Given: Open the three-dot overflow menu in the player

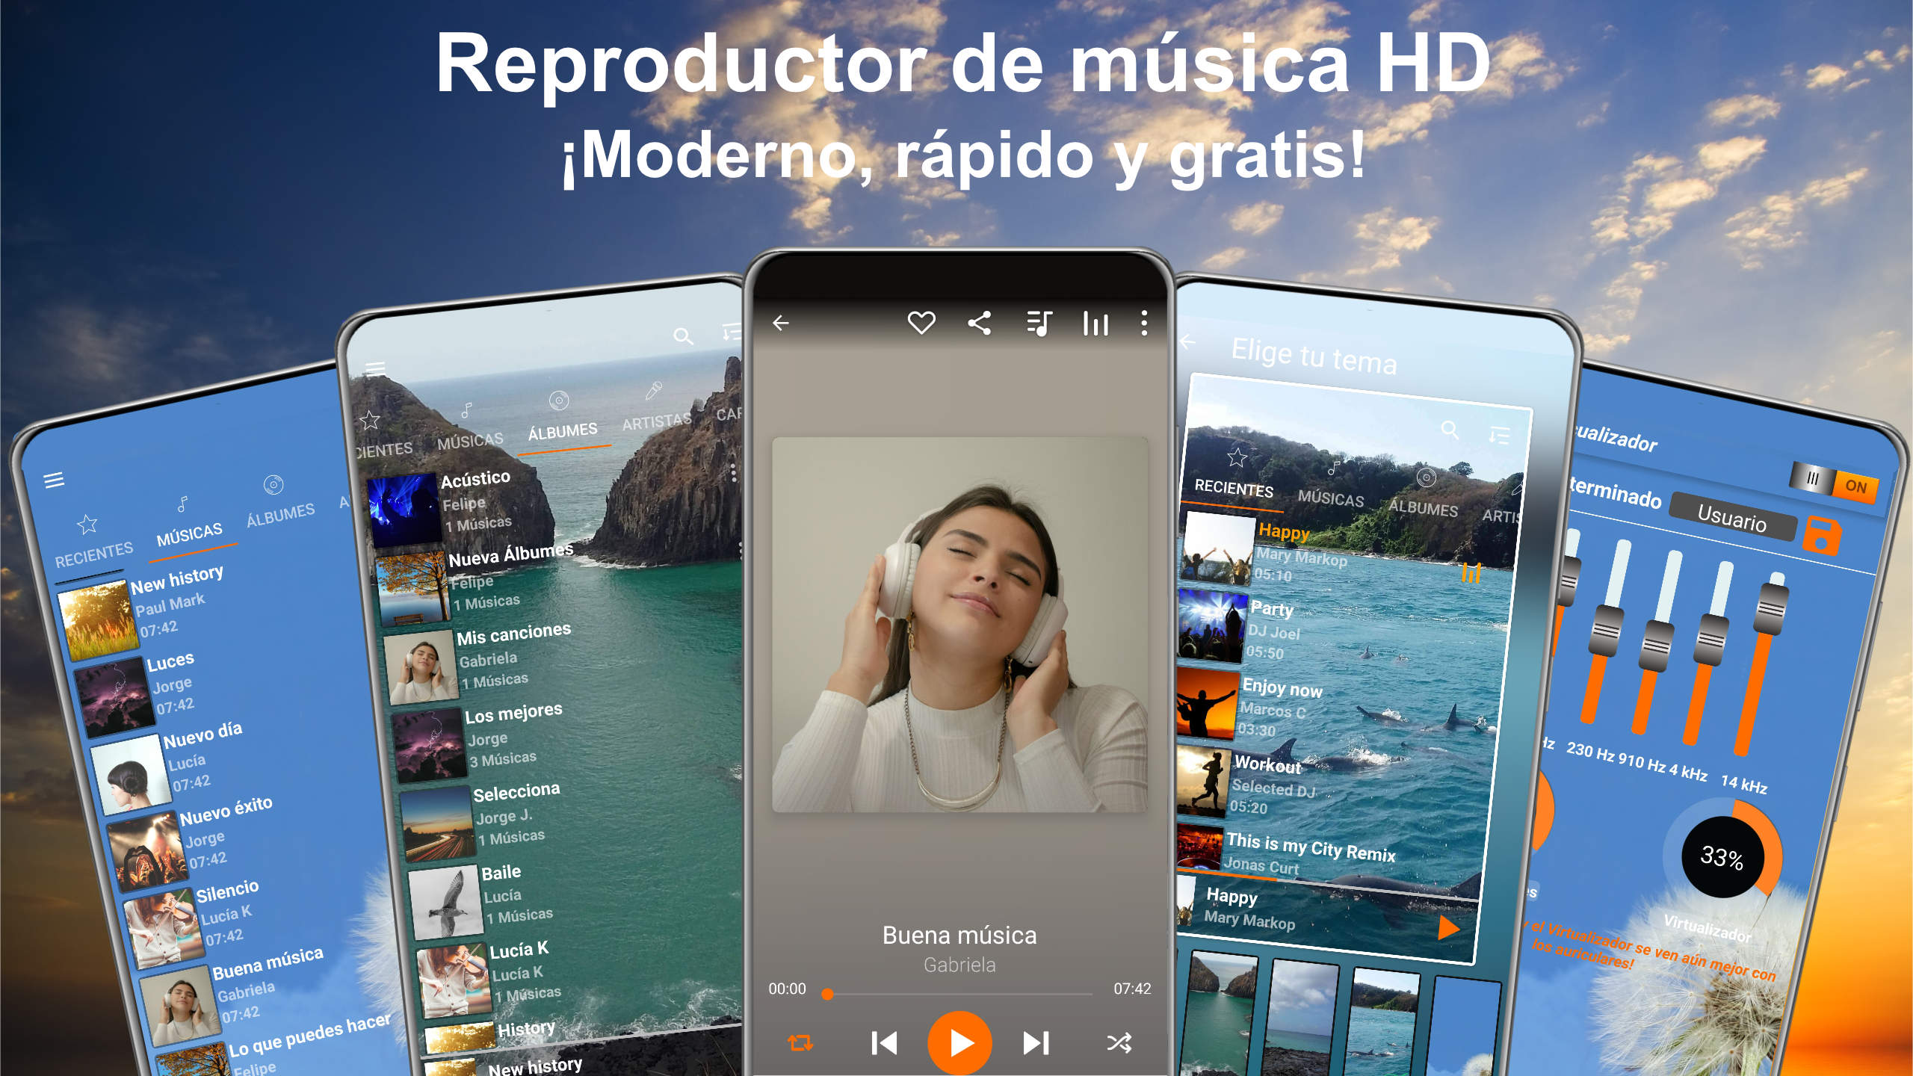Looking at the screenshot, I should pyautogui.click(x=1143, y=323).
